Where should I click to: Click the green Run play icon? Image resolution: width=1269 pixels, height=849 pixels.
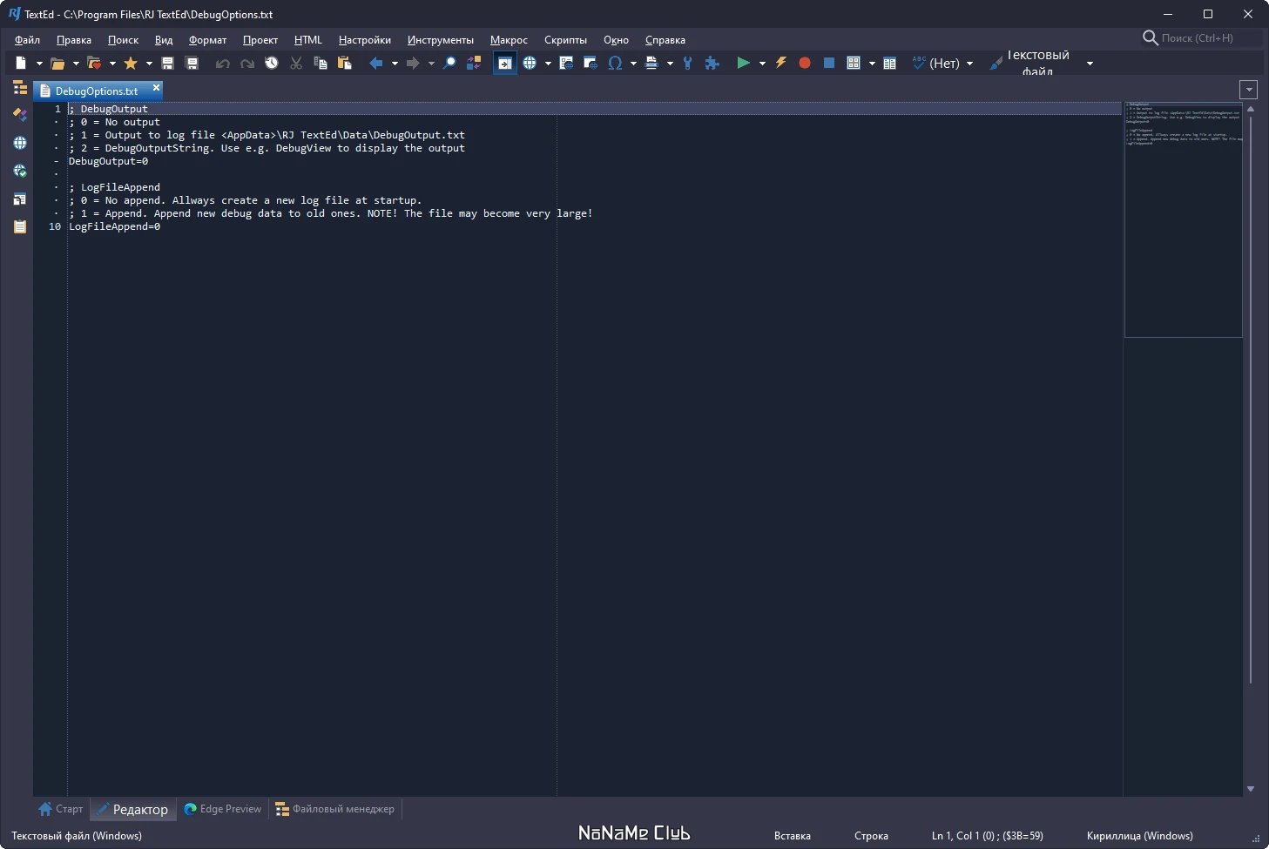(743, 63)
